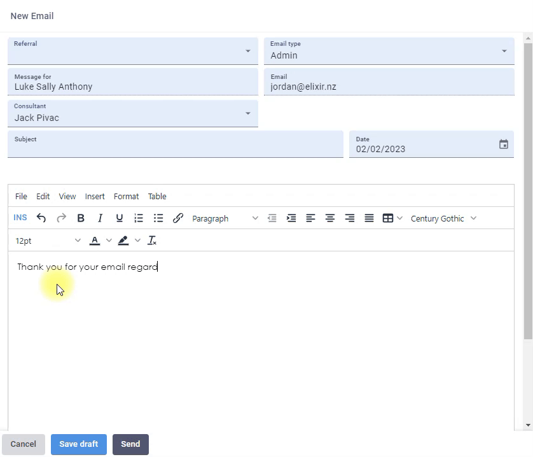
Task: Open the date picker calendar
Action: coord(504,144)
